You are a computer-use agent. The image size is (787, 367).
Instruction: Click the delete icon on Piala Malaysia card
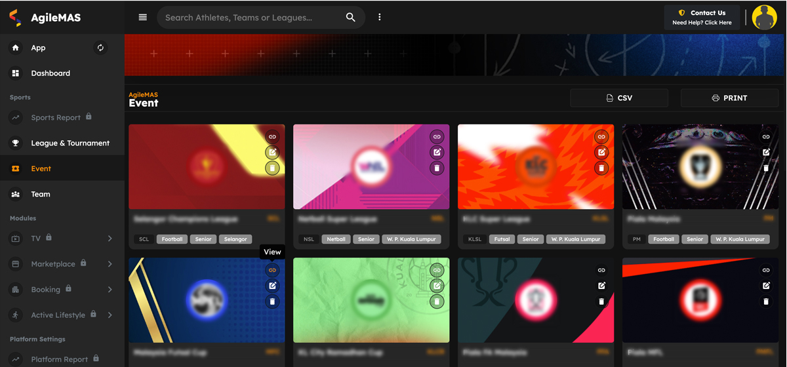click(766, 168)
